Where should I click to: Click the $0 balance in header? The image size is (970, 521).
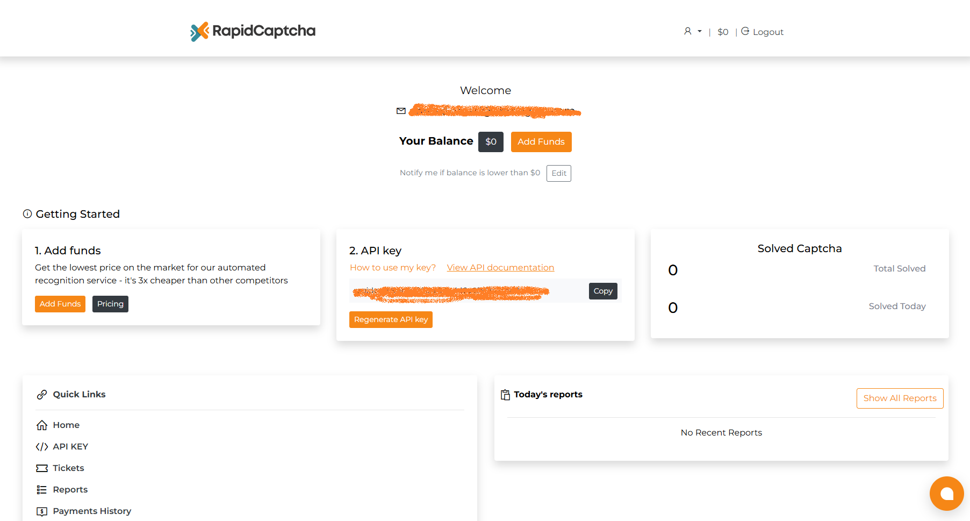(x=723, y=32)
